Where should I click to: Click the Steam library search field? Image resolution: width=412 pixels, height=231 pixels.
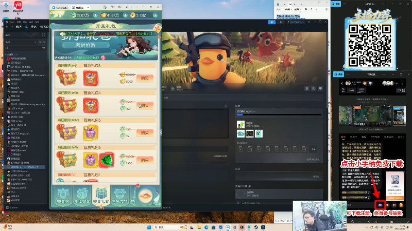pyautogui.click(x=25, y=48)
